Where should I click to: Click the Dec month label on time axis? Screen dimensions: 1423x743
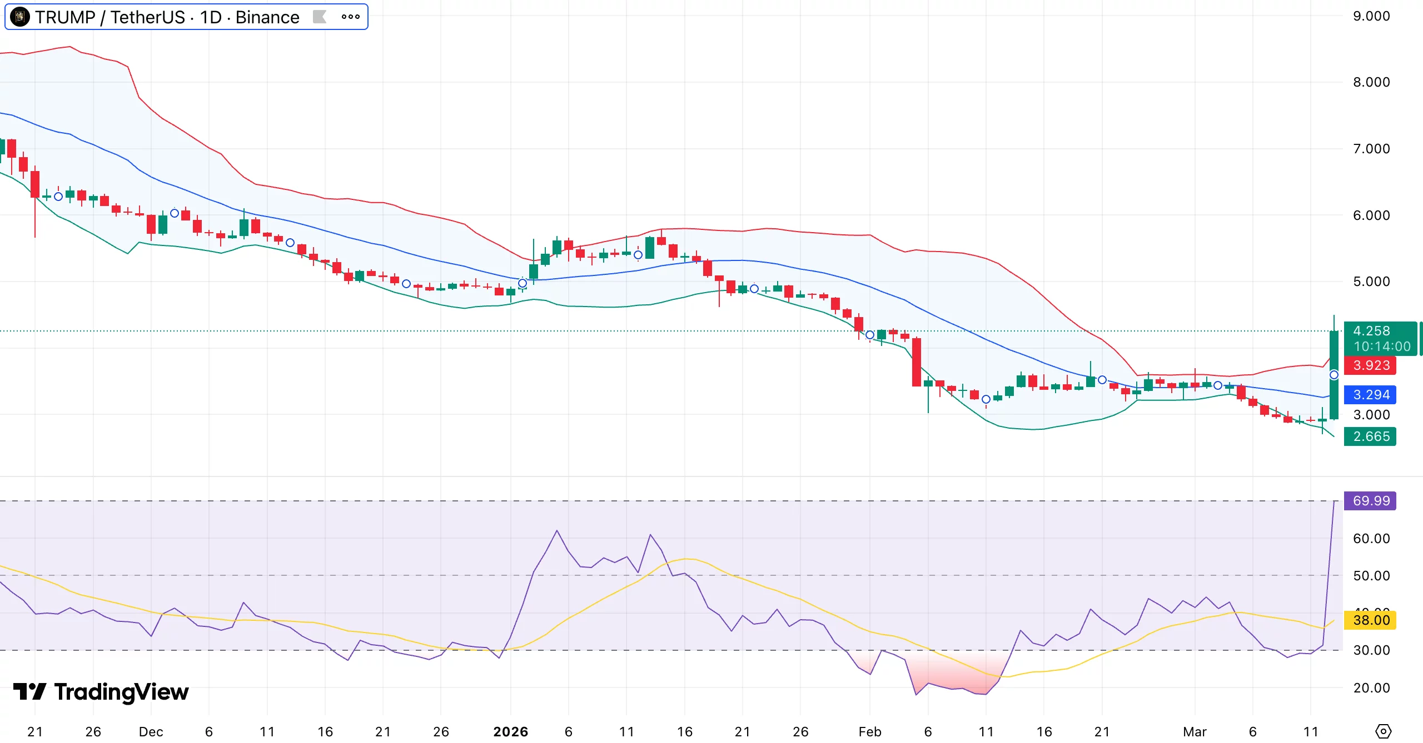pos(151,731)
